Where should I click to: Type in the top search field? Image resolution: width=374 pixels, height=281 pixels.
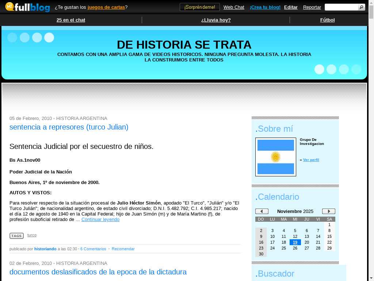pyautogui.click(x=341, y=7)
